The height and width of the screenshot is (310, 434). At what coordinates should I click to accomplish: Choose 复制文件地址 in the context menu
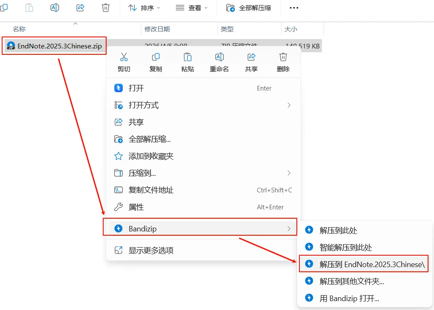(x=203, y=190)
